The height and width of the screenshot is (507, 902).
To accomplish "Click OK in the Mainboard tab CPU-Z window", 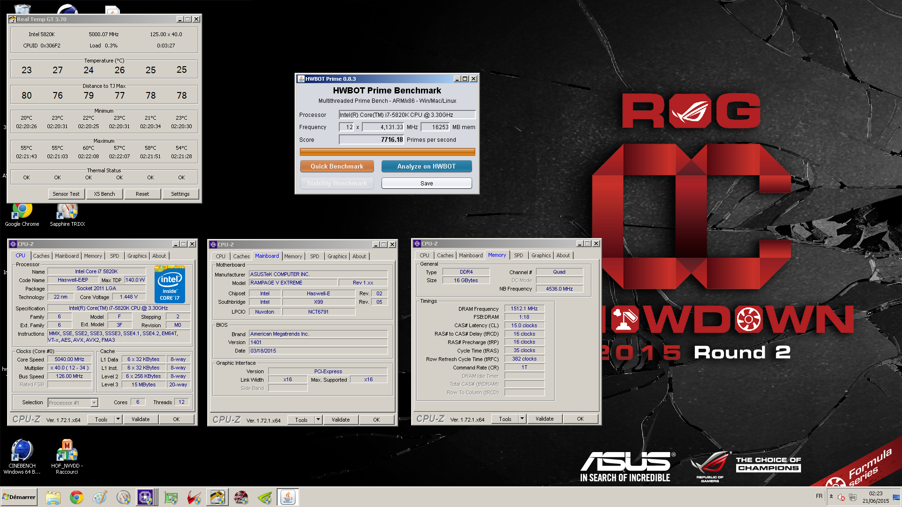I will pyautogui.click(x=377, y=420).
